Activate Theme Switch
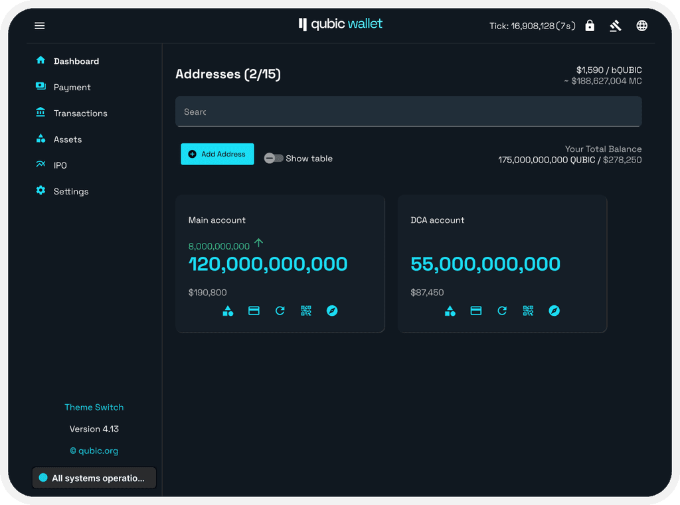Screen dimensions: 680x505 point(94,407)
